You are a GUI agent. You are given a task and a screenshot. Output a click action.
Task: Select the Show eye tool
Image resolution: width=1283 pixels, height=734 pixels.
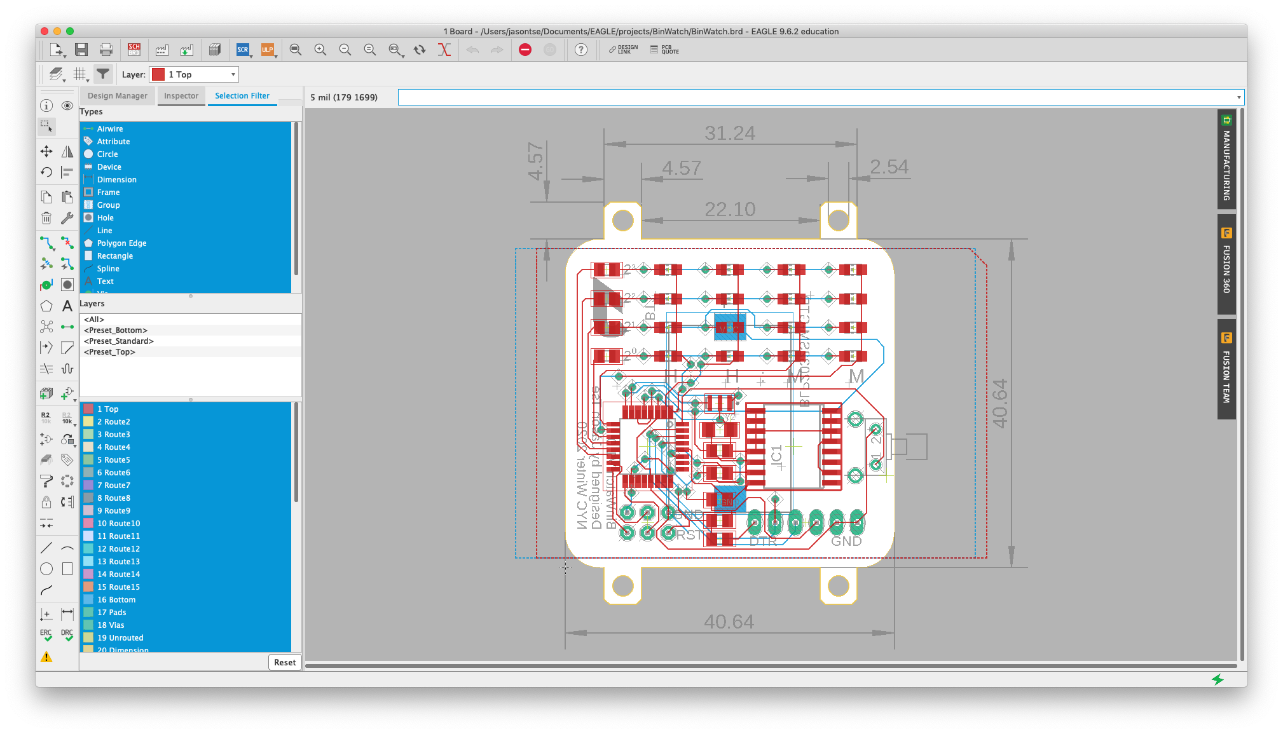[x=67, y=105]
